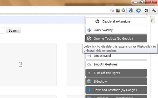The height and width of the screenshot is (98, 158).
Task: Disable the Proxy Switchy! extension
Action: click(x=116, y=30)
